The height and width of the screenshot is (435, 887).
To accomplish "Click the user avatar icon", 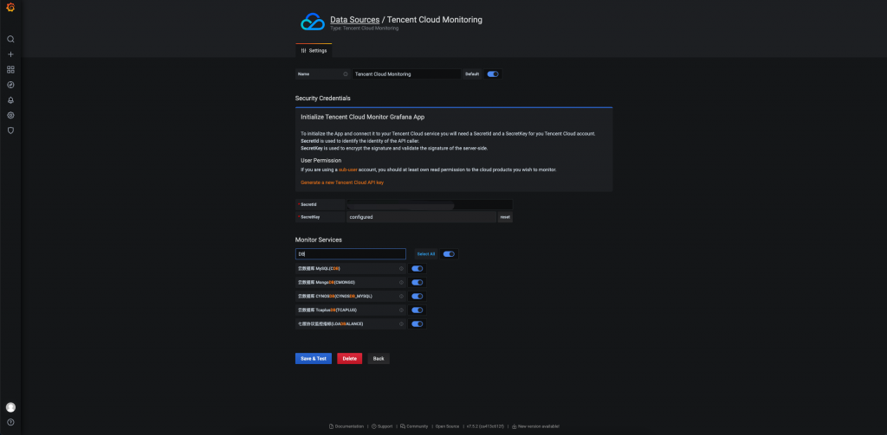I will point(10,407).
